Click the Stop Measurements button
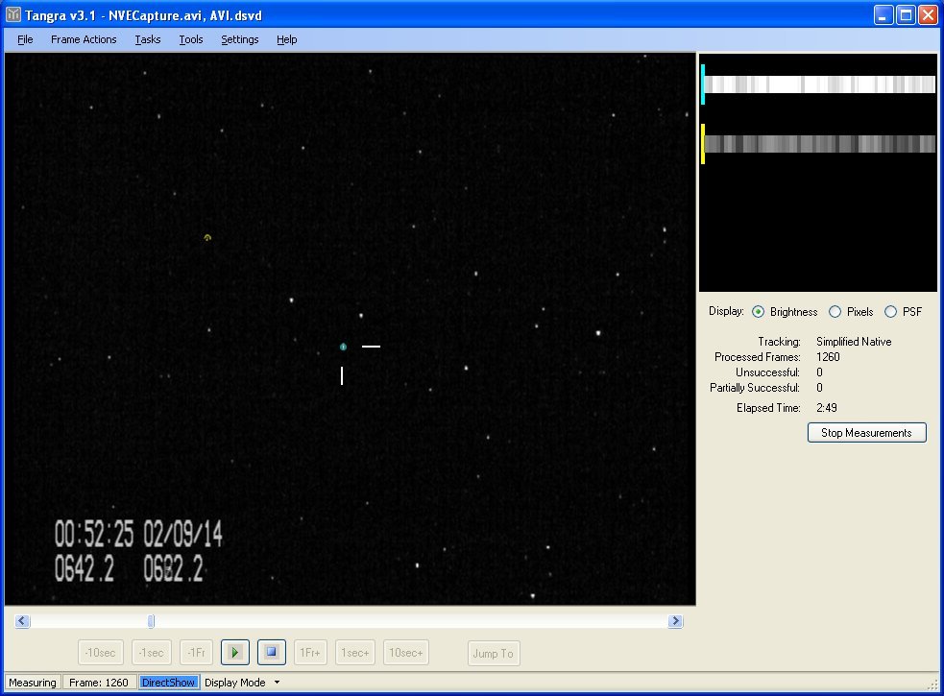The width and height of the screenshot is (944, 696). [866, 433]
